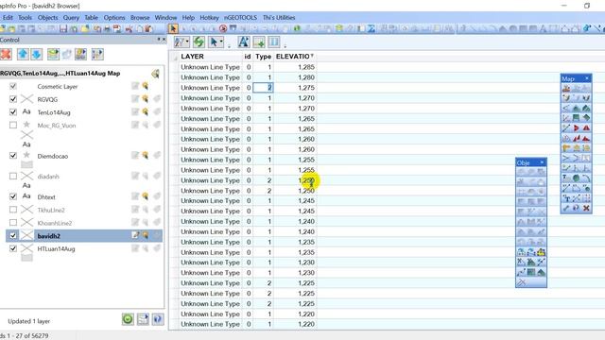Select the arrow Select tool in main toolbar
This screenshot has width=605, height=340.
173,28
